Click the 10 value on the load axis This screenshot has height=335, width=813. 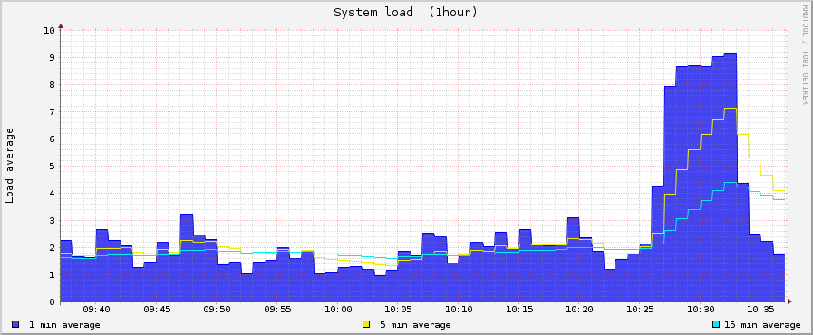click(x=49, y=30)
